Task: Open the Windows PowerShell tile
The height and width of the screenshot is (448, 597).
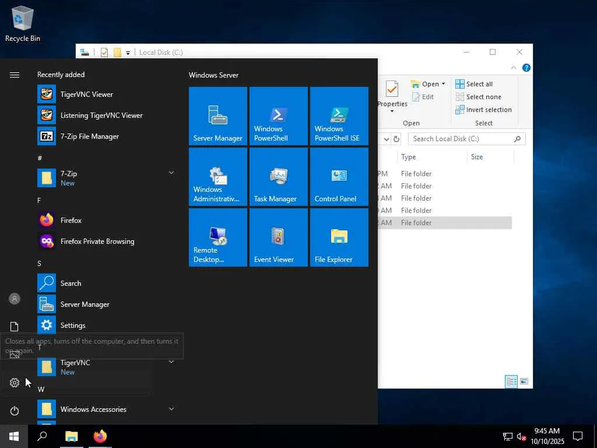Action: tap(278, 116)
